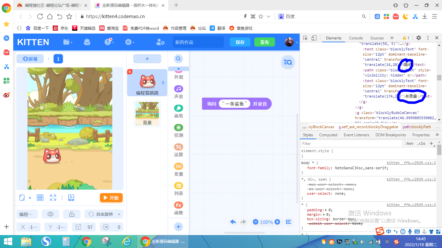442x248 pixels.
Task: Open the 论坛 forum bookmark
Action: pos(198,28)
